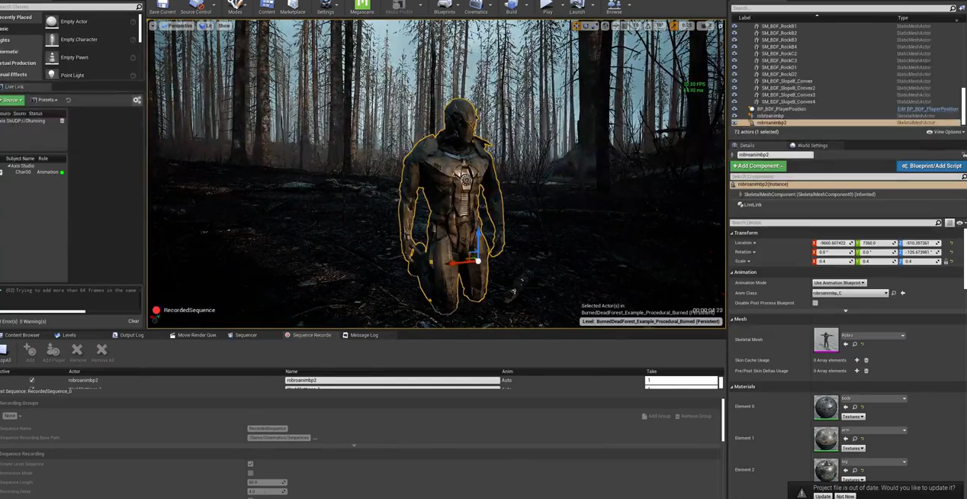Open Animation Mode dropdown
Screen dimensions: 967x499
point(840,283)
